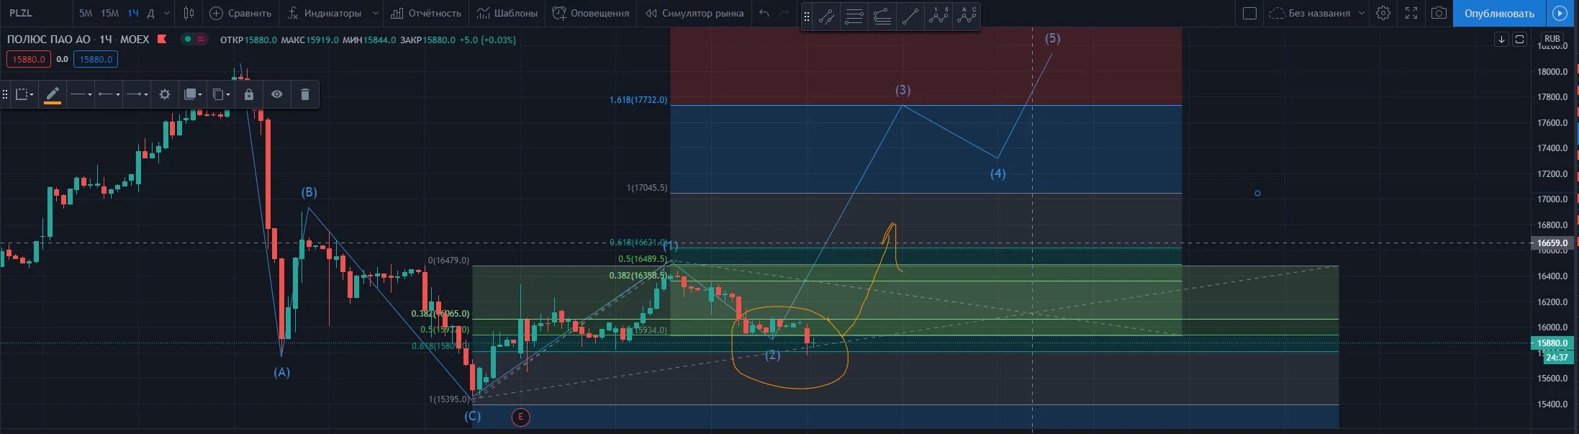Open the visual order layers dropdown
This screenshot has height=434, width=1579.
pos(193,94)
